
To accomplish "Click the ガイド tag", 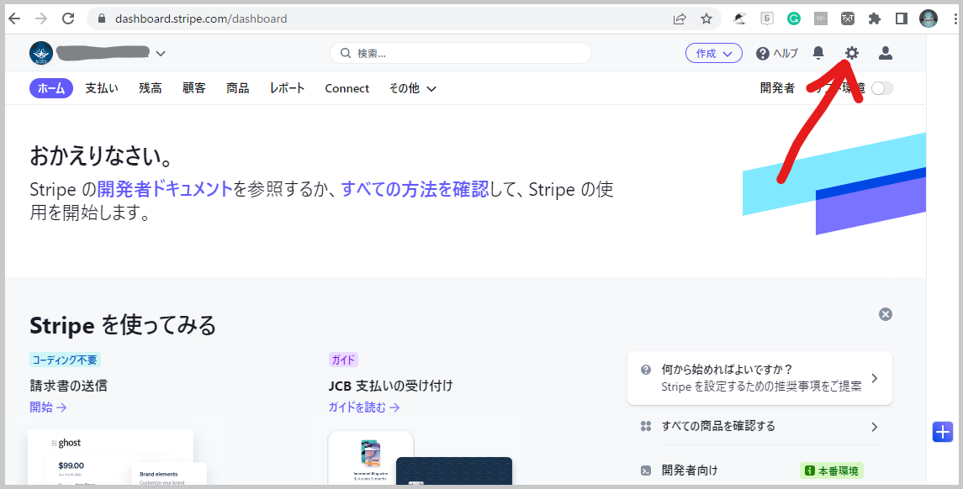I will coord(343,360).
